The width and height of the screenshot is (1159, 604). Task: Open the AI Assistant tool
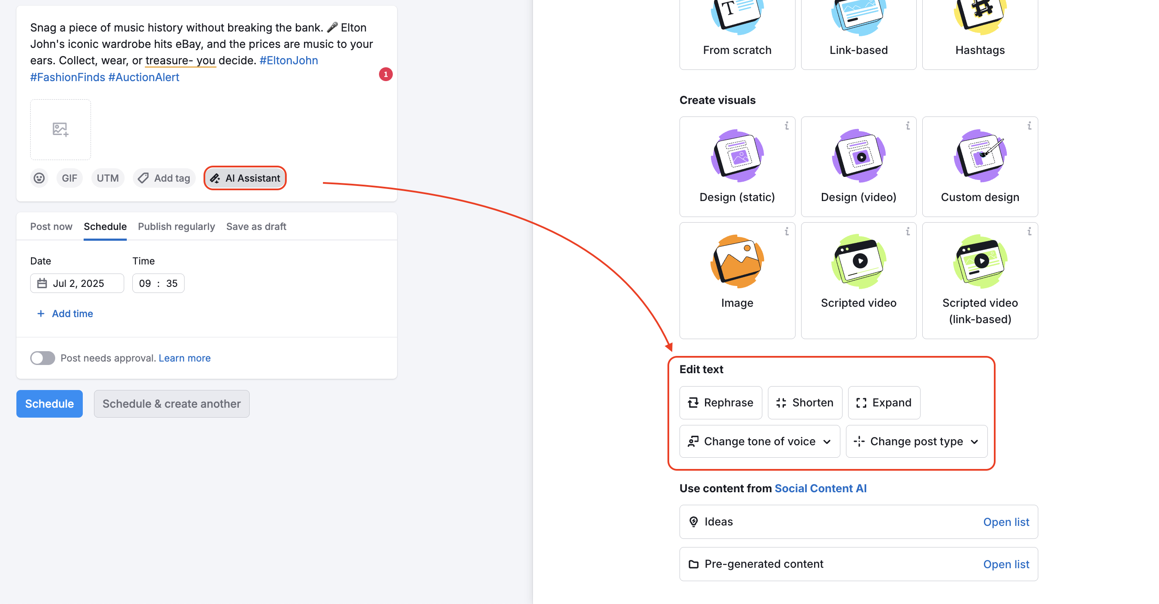[x=245, y=178]
